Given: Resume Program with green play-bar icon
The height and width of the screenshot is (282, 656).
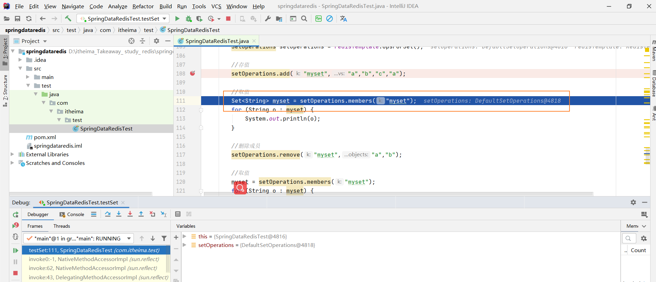Looking at the screenshot, I should [x=15, y=250].
